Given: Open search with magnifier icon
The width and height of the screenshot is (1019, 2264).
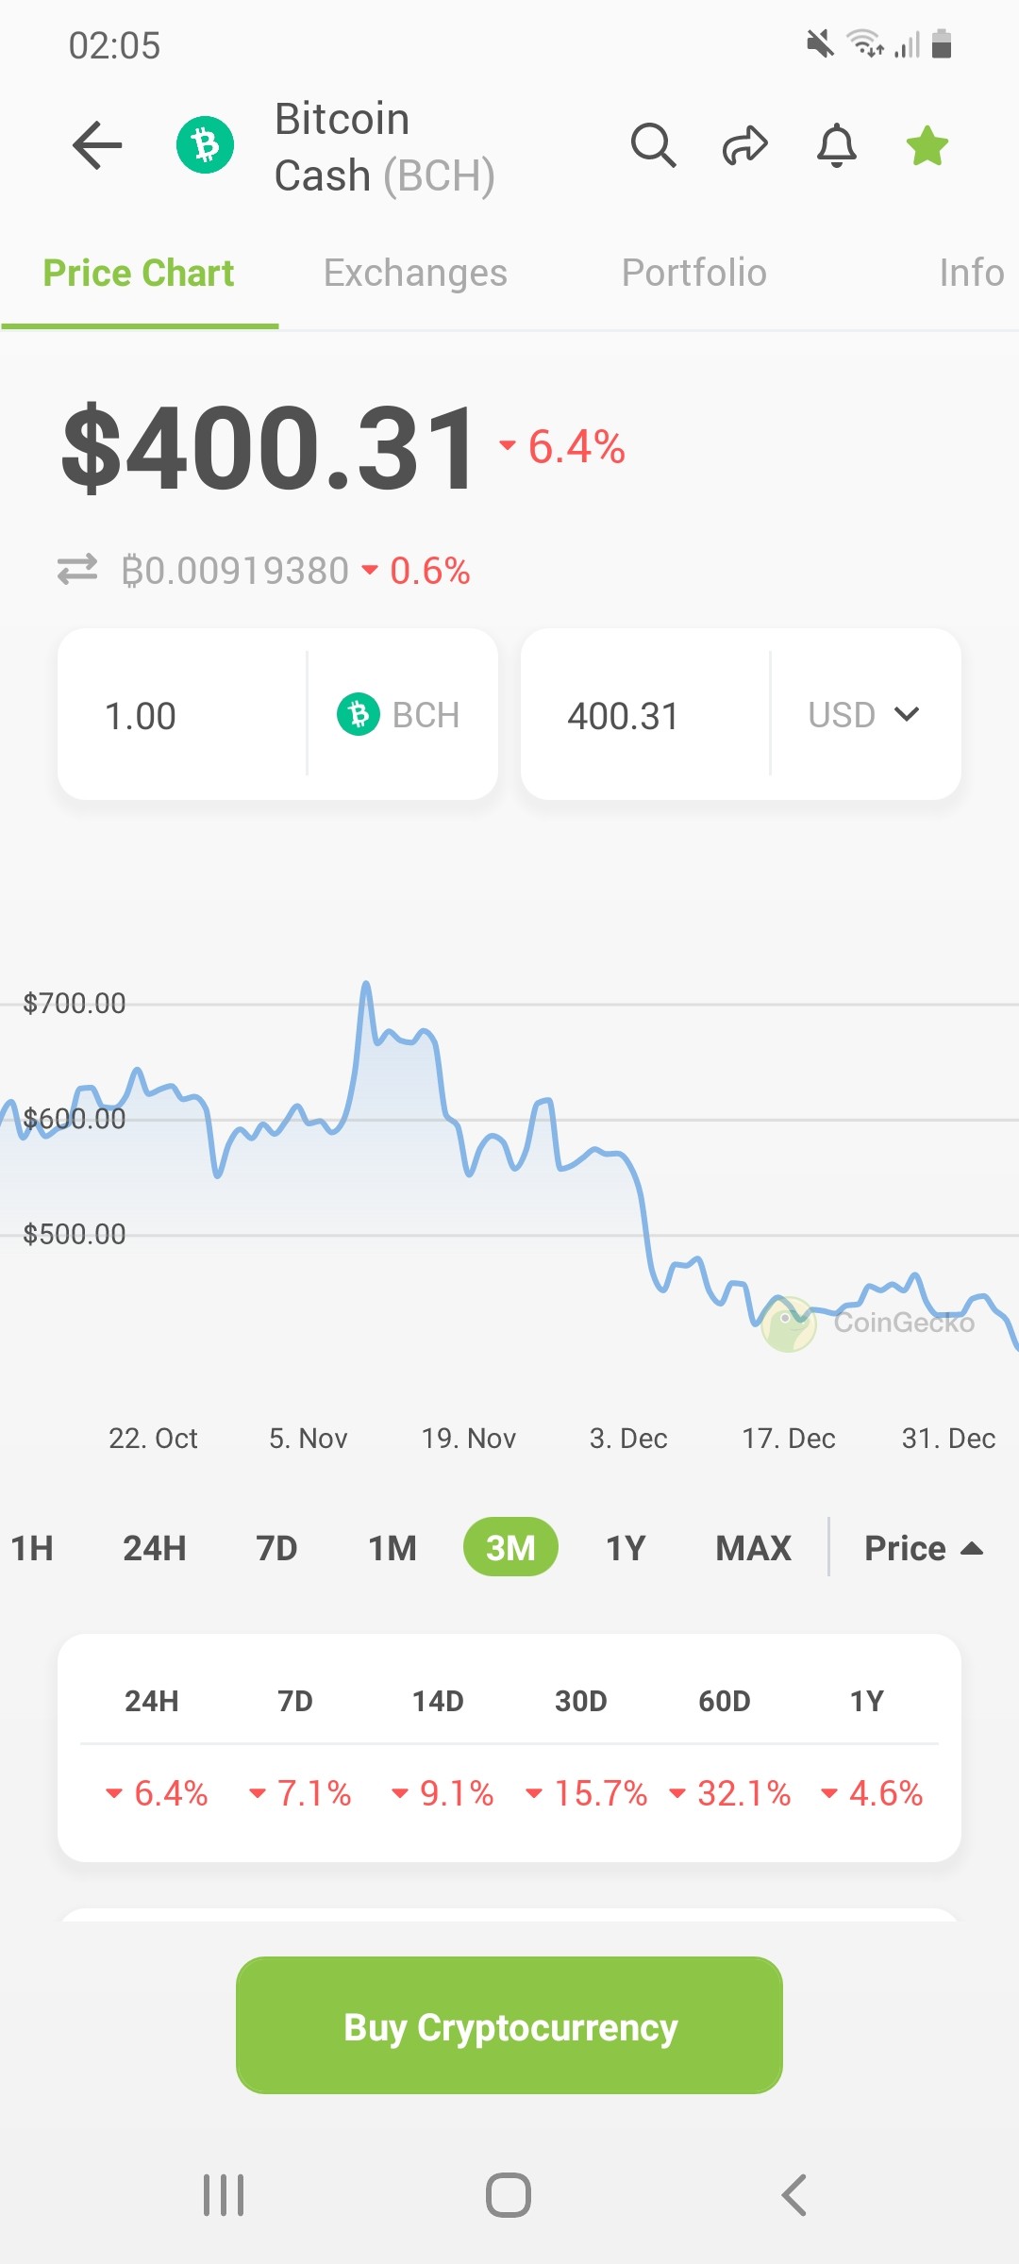Looking at the screenshot, I should [x=653, y=145].
